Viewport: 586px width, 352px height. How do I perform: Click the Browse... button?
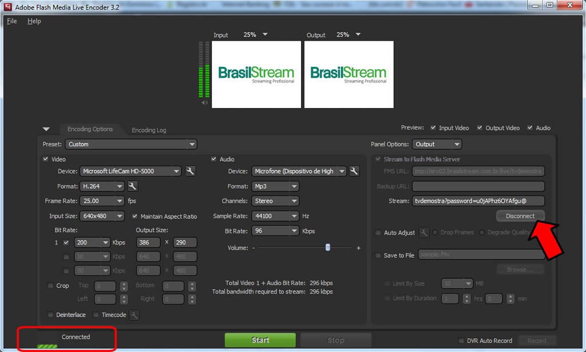coord(520,270)
